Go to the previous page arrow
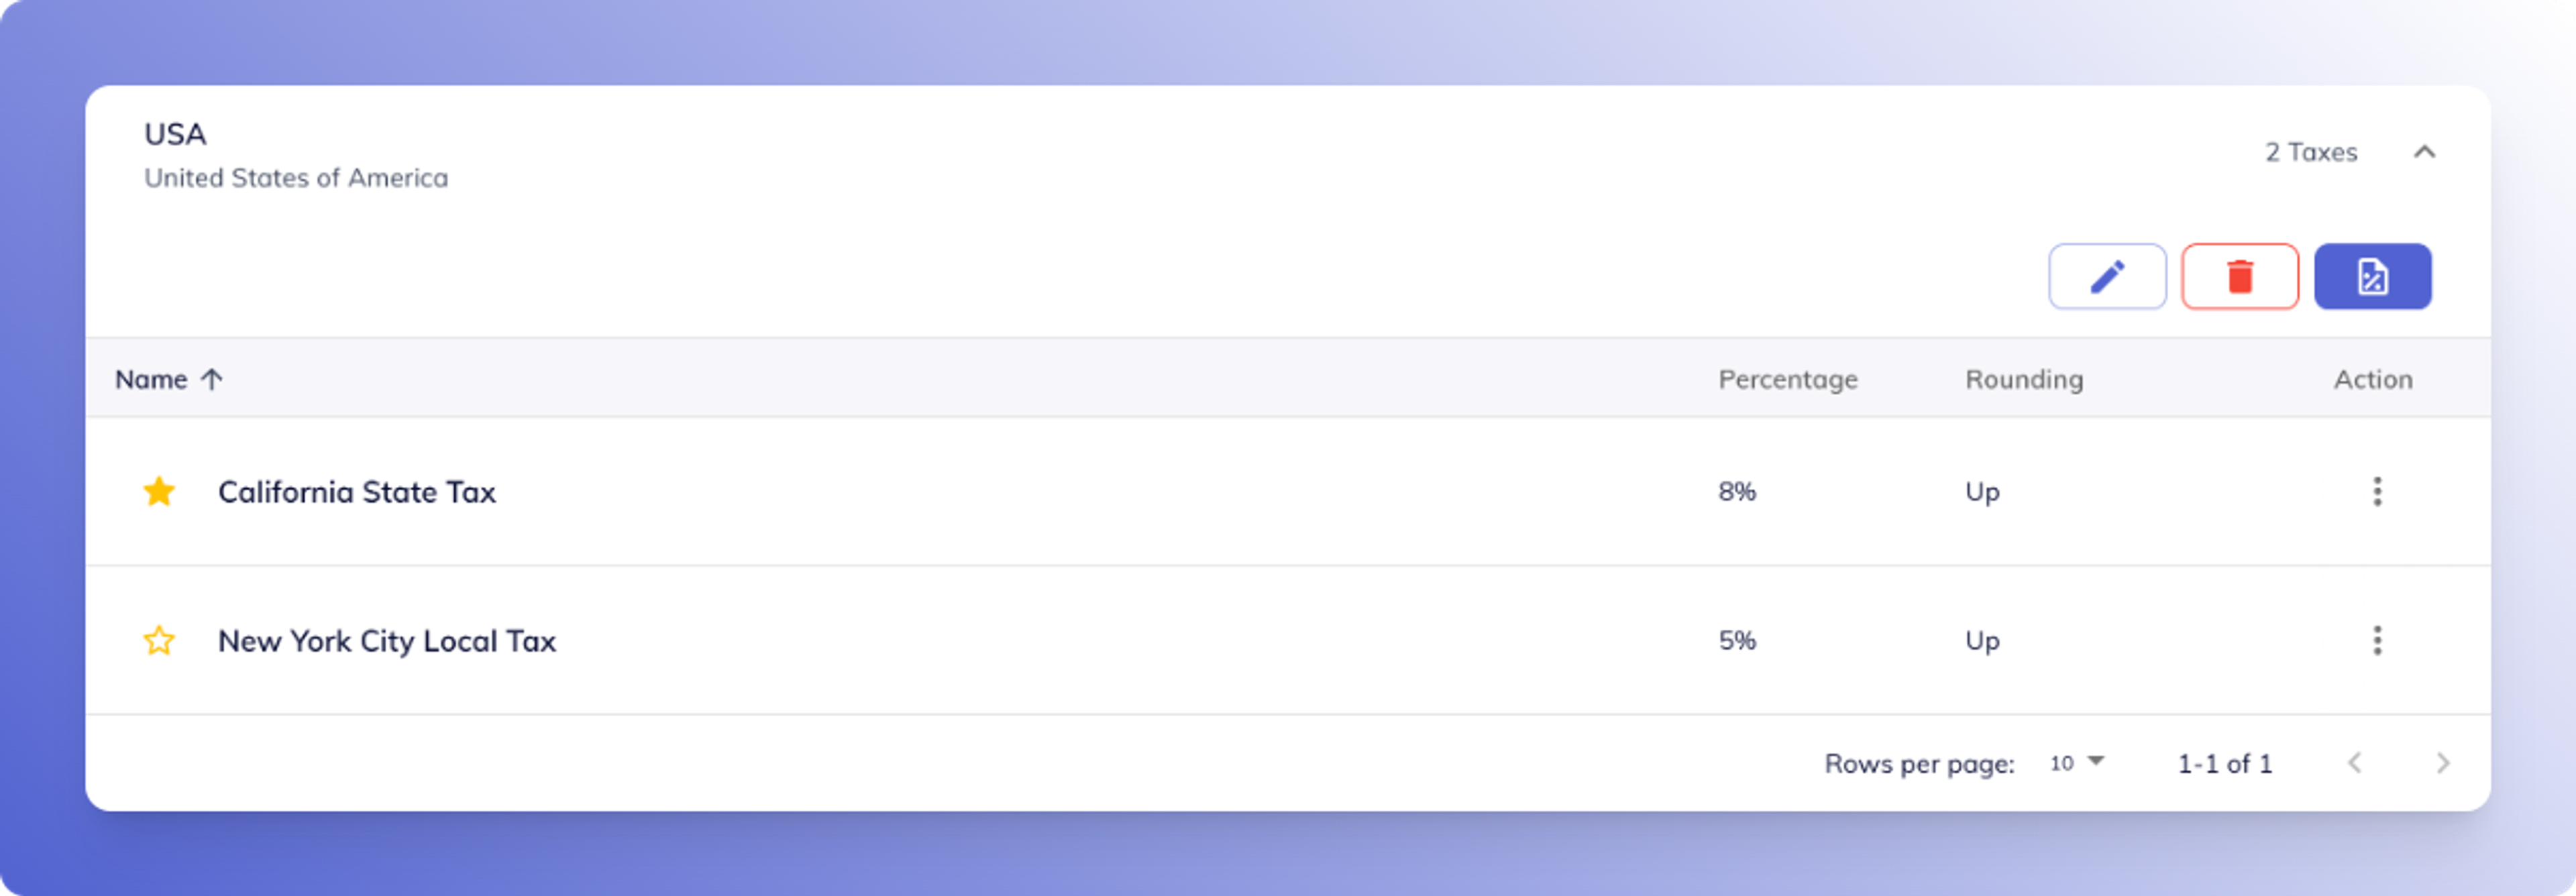 pyautogui.click(x=2355, y=763)
